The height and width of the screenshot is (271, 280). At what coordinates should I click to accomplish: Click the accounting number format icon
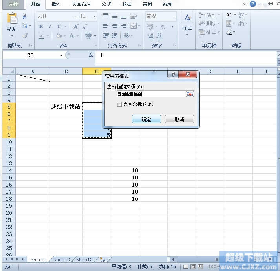click(150, 26)
